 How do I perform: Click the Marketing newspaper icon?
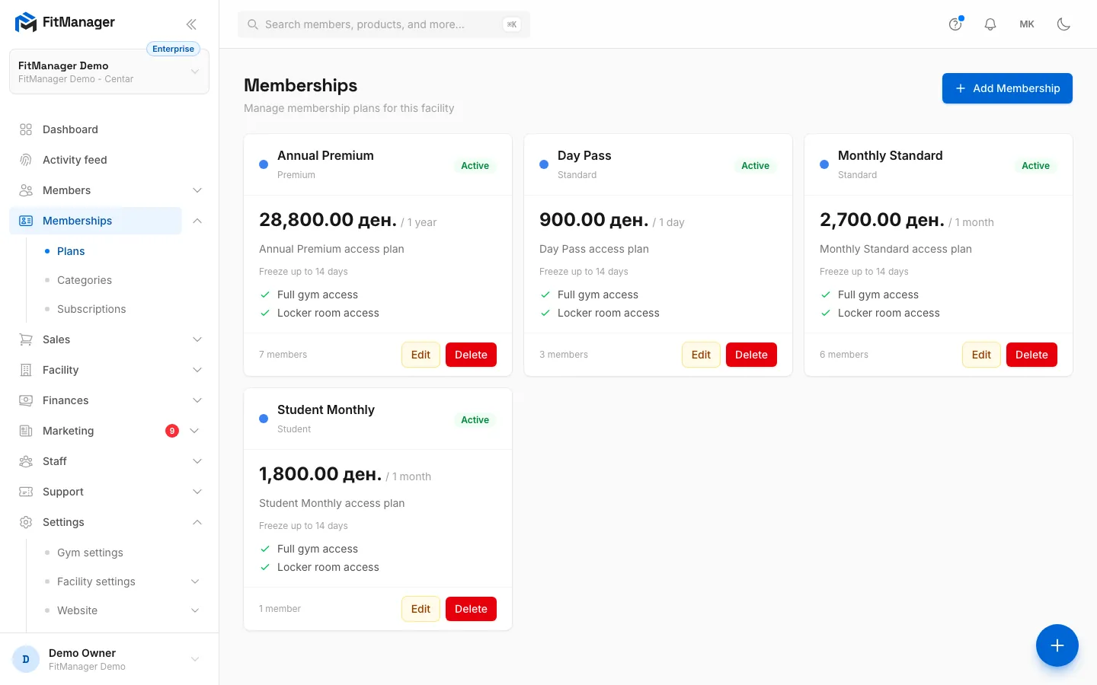point(26,431)
